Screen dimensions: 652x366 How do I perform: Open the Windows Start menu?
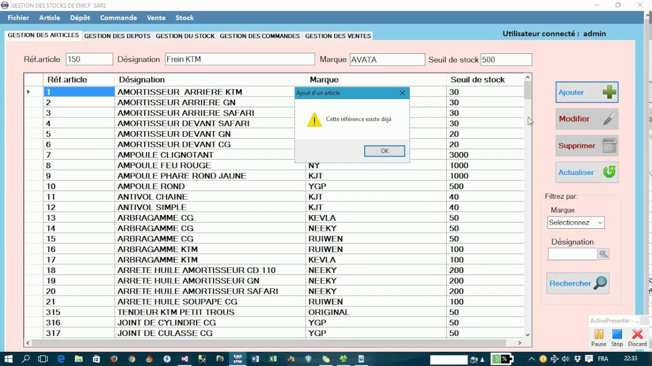click(x=9, y=359)
